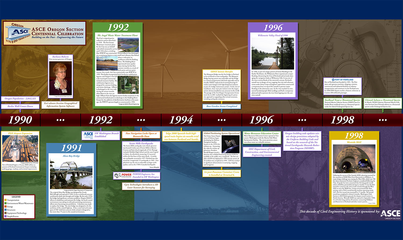The image size is (403, 240).
Task: Click the "Scotts Mills Earthquake" title
Action: coord(141,143)
